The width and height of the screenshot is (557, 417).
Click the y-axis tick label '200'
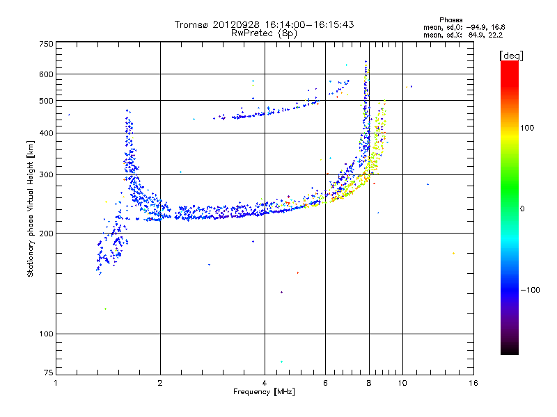46,234
